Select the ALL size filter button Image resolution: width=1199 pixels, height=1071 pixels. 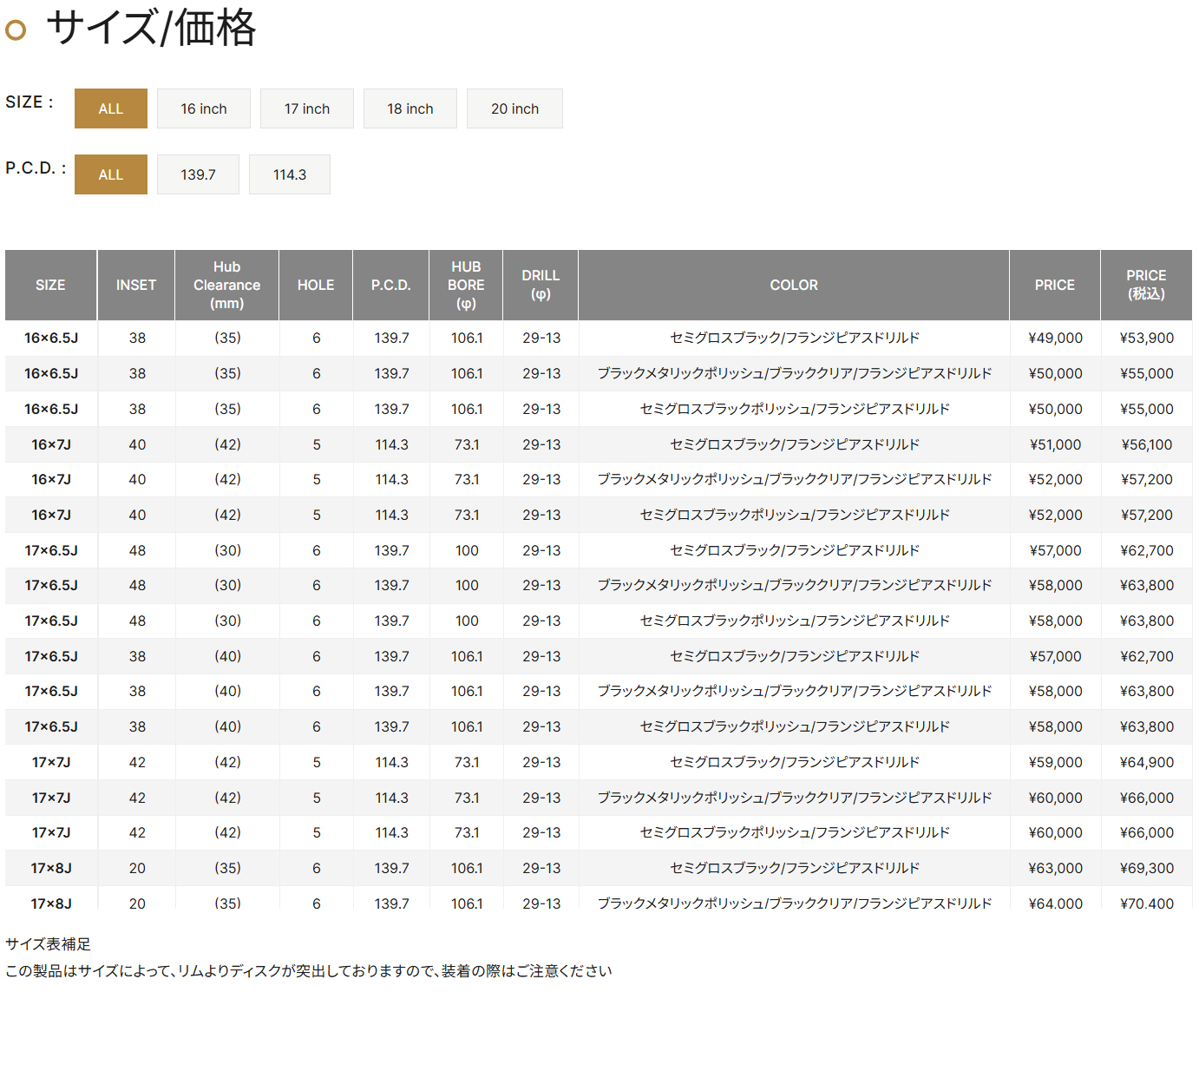110,108
